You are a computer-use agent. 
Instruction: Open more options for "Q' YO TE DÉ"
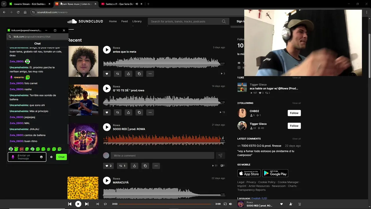(x=150, y=112)
